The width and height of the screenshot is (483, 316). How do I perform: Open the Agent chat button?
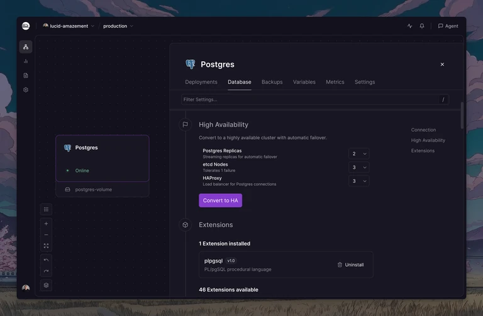[448, 26]
